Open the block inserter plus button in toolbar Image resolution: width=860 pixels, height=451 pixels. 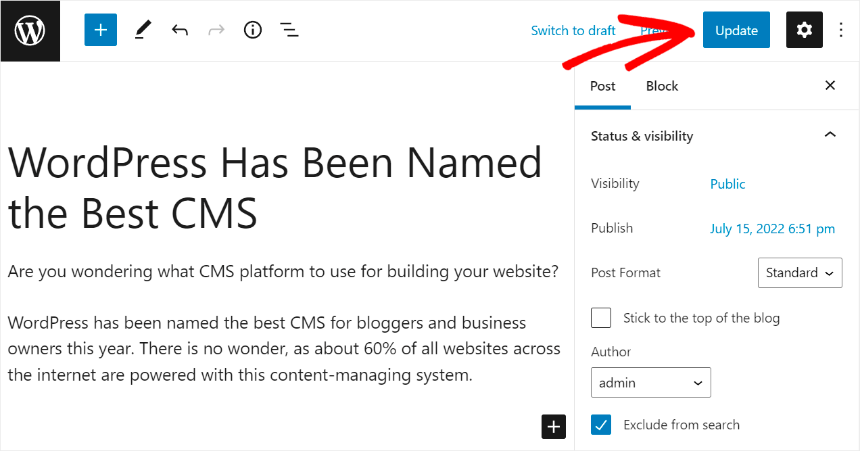pyautogui.click(x=101, y=30)
